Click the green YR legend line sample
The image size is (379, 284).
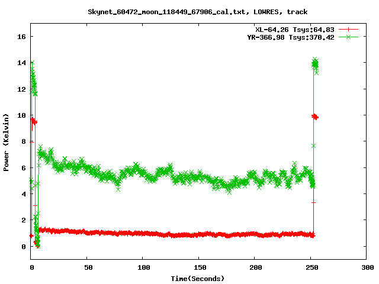[x=348, y=37]
